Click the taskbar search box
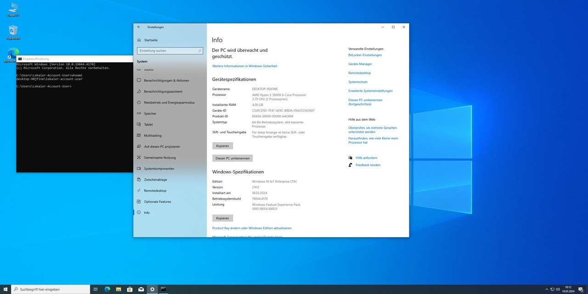The width and height of the screenshot is (588, 294). 51,289
